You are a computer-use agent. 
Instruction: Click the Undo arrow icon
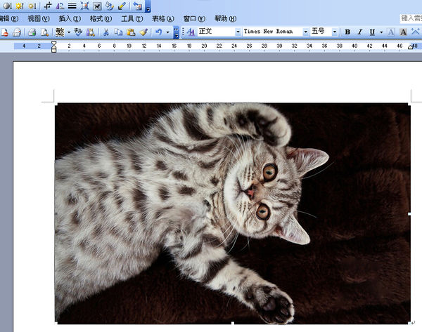[x=159, y=32]
